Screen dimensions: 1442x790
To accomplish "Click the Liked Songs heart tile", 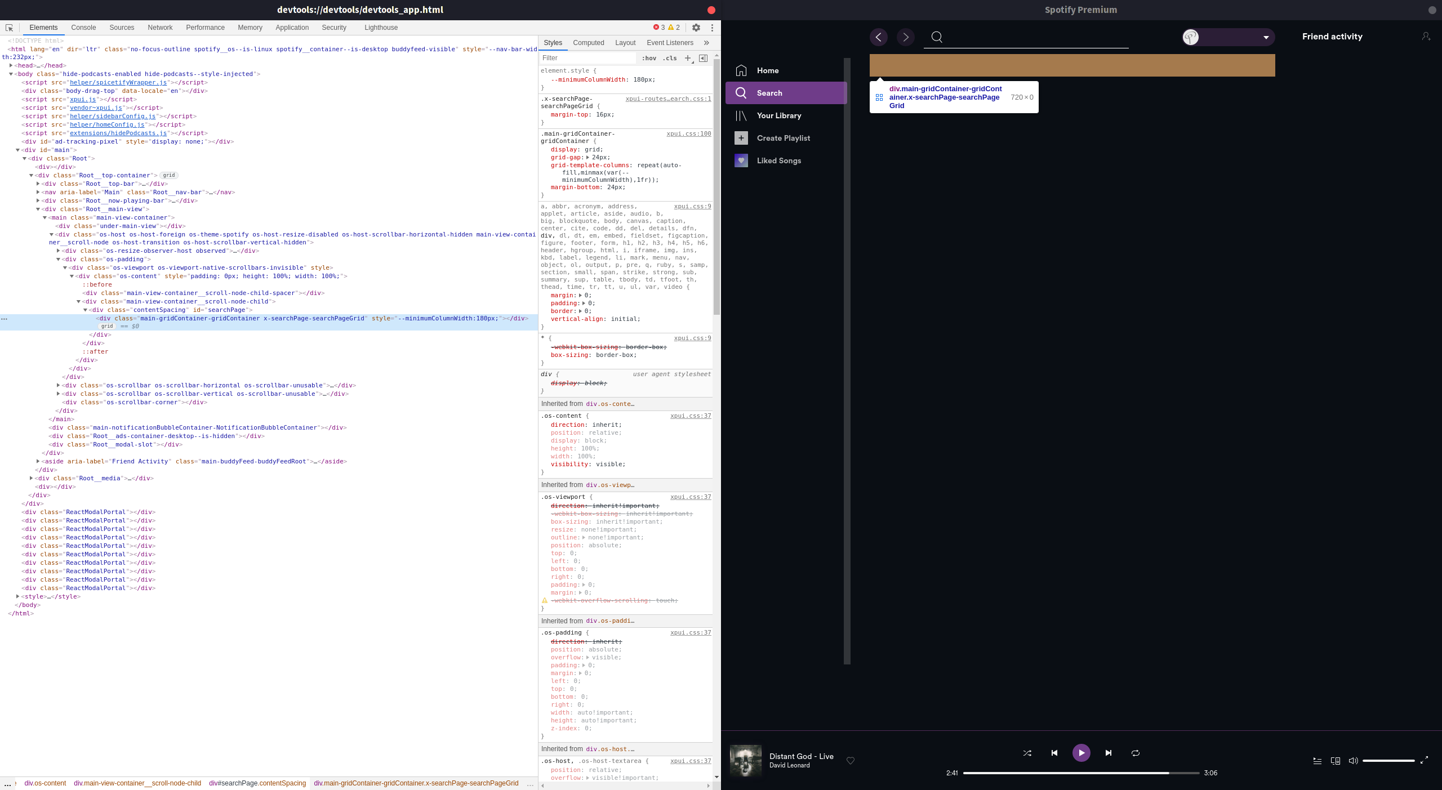I will tap(741, 160).
